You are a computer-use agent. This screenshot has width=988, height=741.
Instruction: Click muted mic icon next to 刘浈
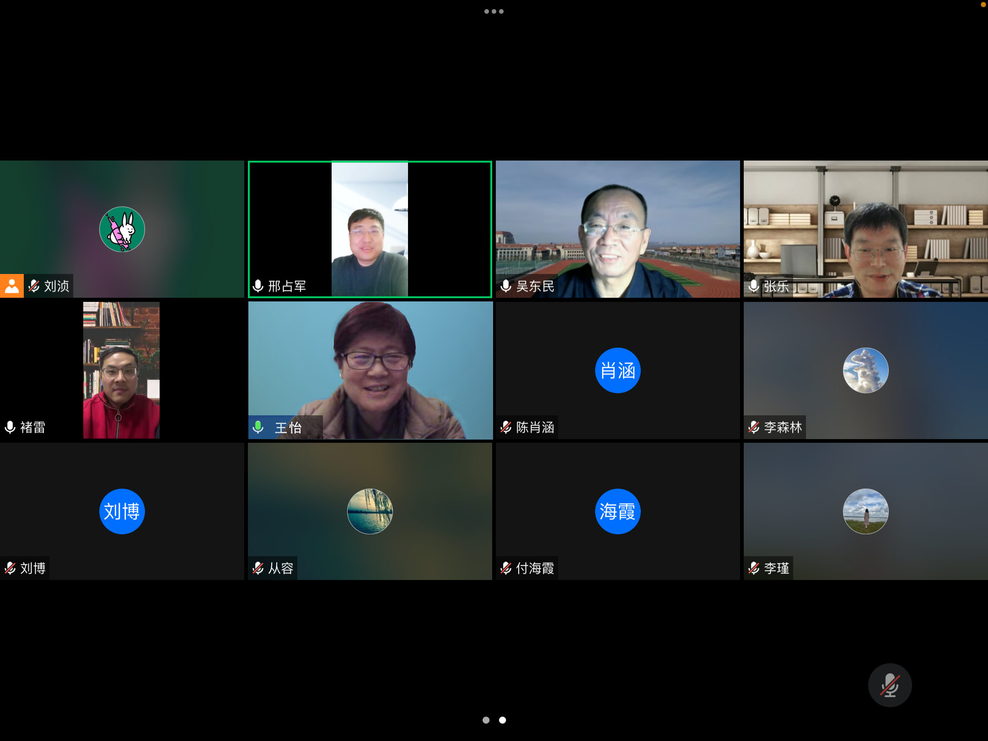pyautogui.click(x=34, y=286)
